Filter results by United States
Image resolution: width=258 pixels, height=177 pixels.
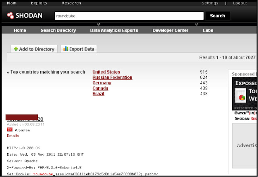(106, 72)
